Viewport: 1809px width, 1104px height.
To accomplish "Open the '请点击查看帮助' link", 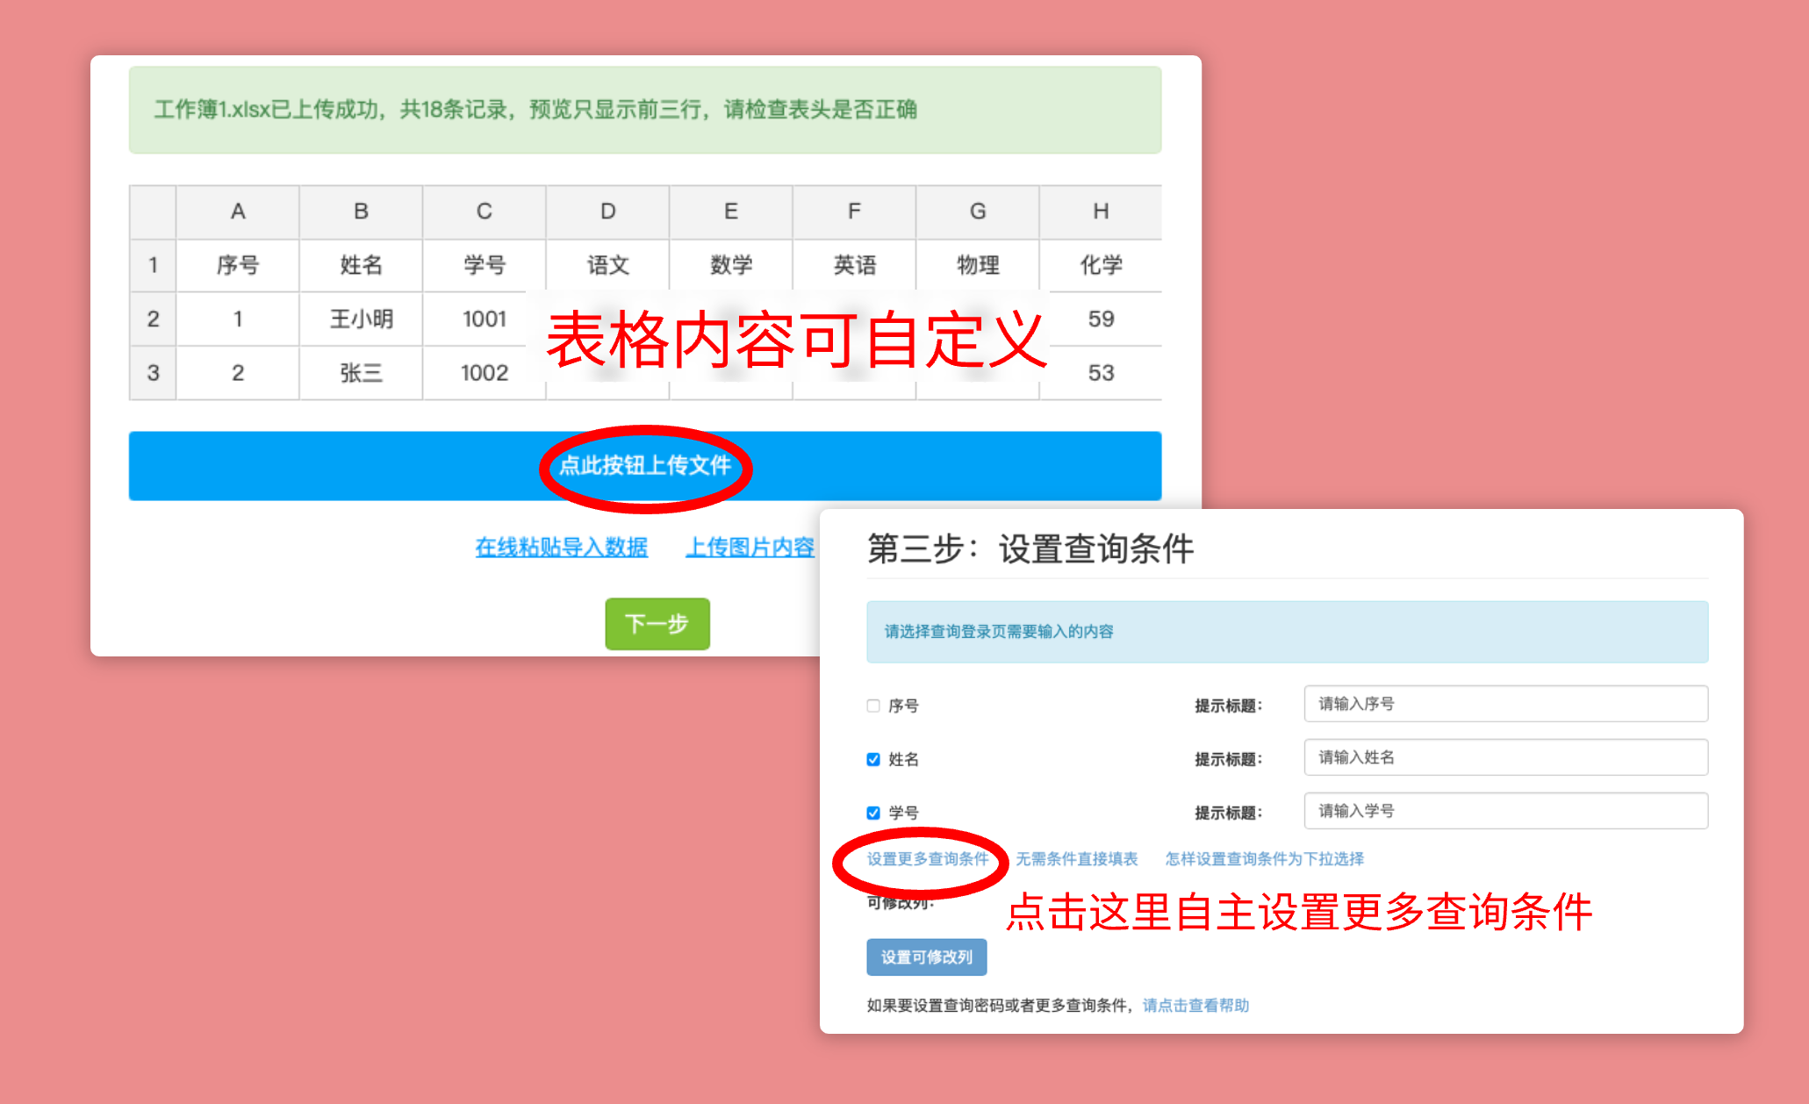I will [x=1195, y=1006].
